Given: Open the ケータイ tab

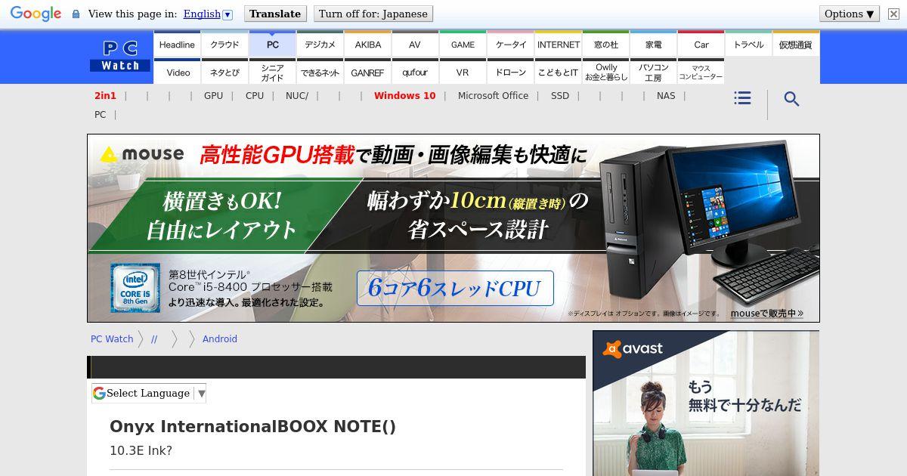Looking at the screenshot, I should (x=510, y=45).
